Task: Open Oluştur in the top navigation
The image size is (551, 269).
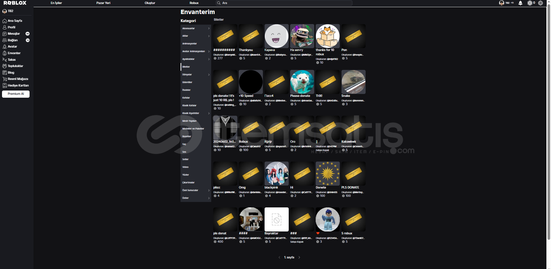Action: click(150, 3)
